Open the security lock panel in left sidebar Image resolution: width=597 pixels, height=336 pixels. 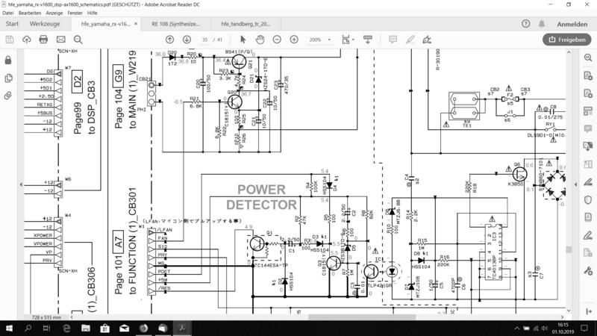[8, 60]
